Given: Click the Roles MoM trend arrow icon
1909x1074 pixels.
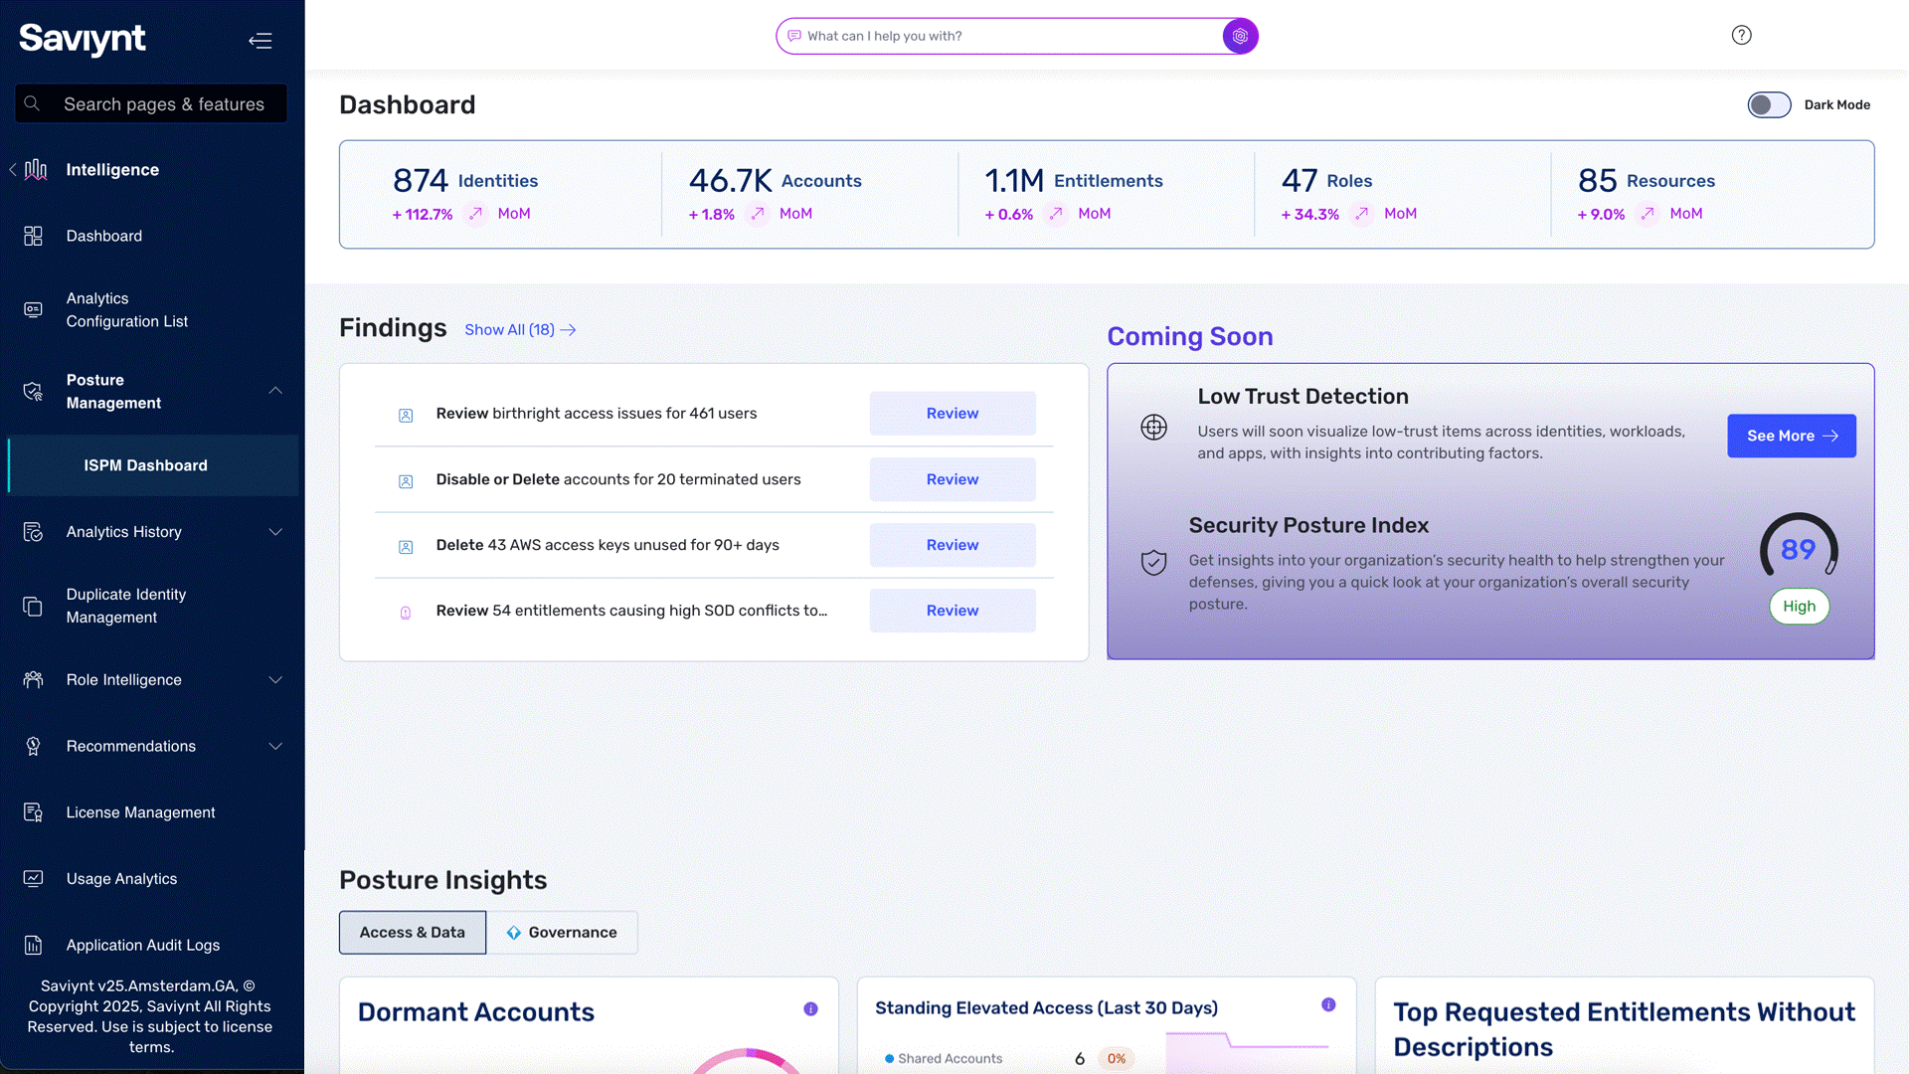Looking at the screenshot, I should [x=1362, y=214].
